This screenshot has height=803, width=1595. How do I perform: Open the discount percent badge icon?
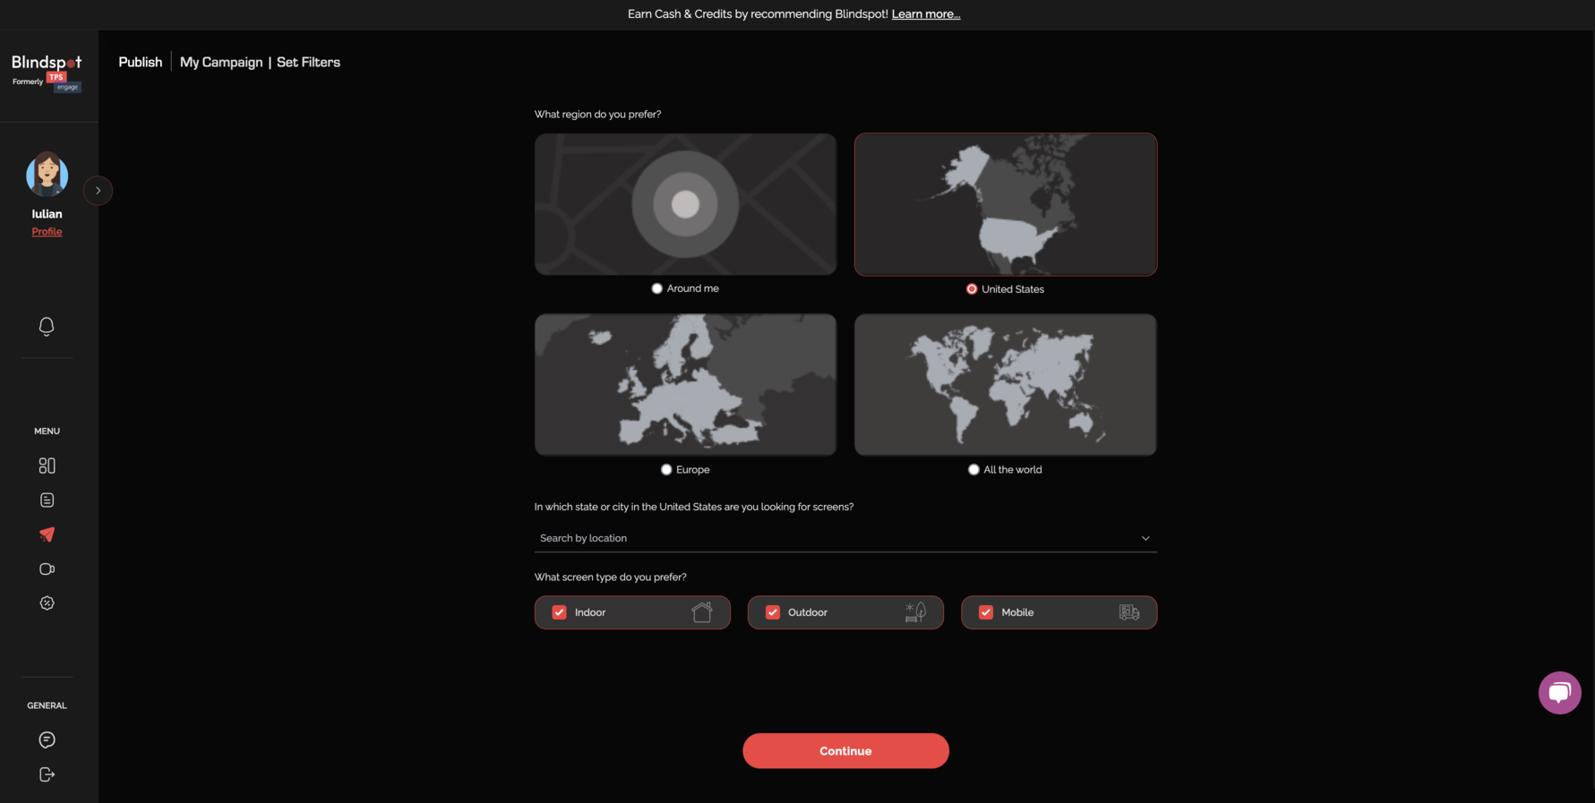47,603
